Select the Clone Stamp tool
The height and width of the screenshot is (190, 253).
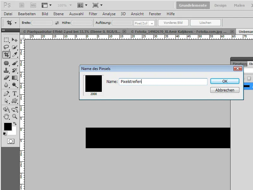pyautogui.click(x=6, y=70)
